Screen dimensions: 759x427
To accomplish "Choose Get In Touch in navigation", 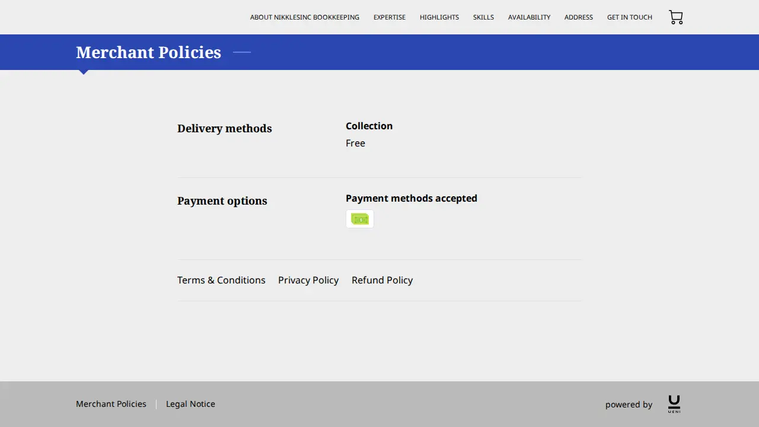I will 630,17.
